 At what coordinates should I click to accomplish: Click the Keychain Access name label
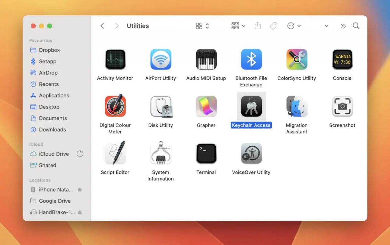(x=251, y=125)
